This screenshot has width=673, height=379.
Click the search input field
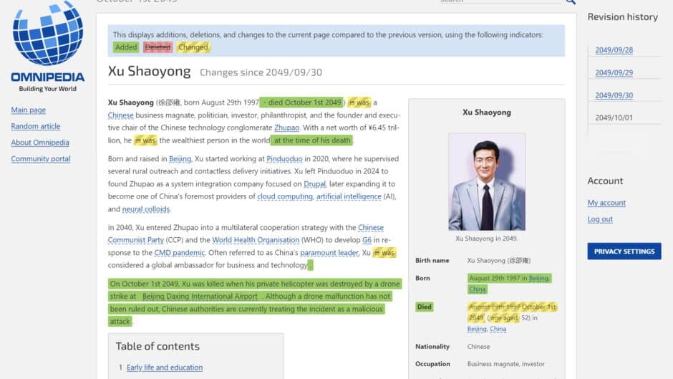500,1
